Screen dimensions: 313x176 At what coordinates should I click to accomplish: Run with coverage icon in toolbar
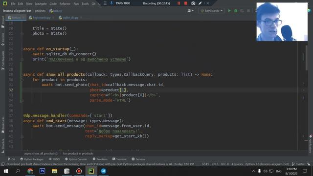pos(242,11)
